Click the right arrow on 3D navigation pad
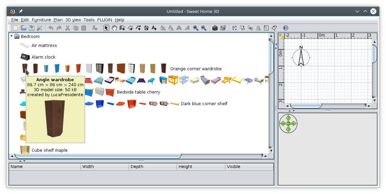Viewport: 386px width, 194px height. tap(294, 124)
